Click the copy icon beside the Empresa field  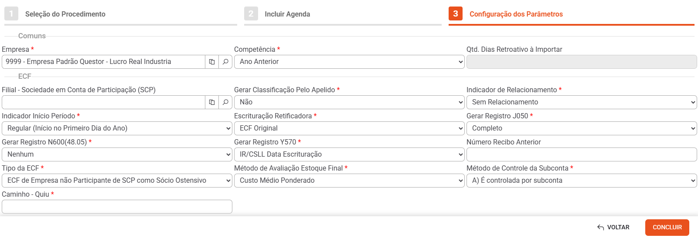pos(212,62)
